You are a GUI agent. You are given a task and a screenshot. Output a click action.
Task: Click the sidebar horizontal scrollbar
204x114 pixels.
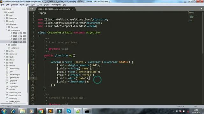click(x=6, y=104)
